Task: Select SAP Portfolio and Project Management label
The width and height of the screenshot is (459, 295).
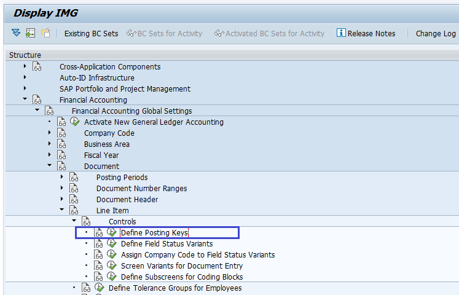Action: click(125, 89)
